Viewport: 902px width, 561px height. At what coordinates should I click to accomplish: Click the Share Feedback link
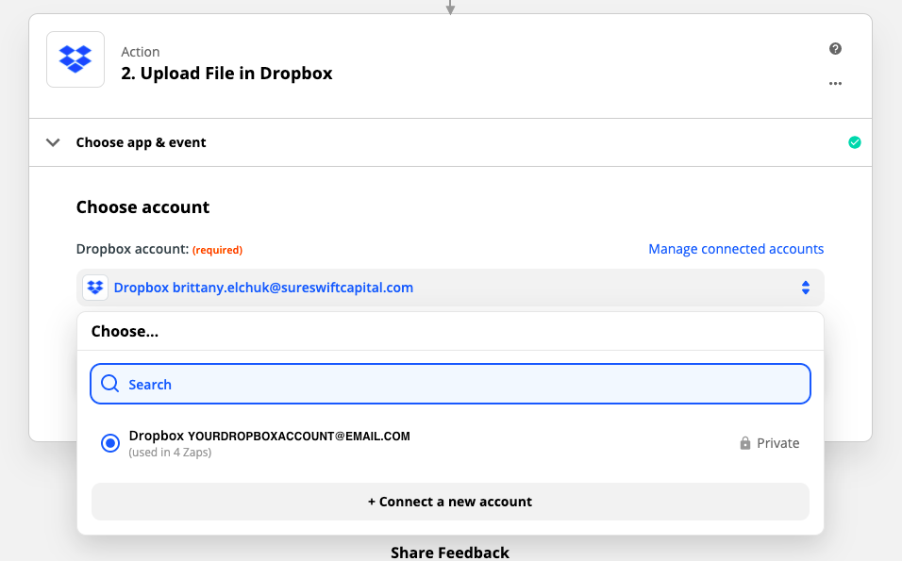pos(450,553)
